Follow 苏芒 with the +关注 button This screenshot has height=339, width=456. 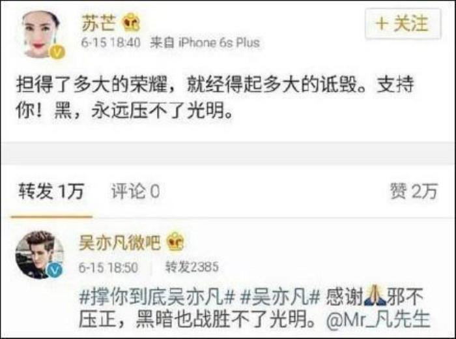[403, 24]
